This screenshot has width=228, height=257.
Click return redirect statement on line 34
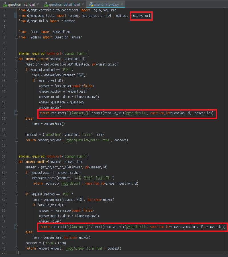(85, 183)
